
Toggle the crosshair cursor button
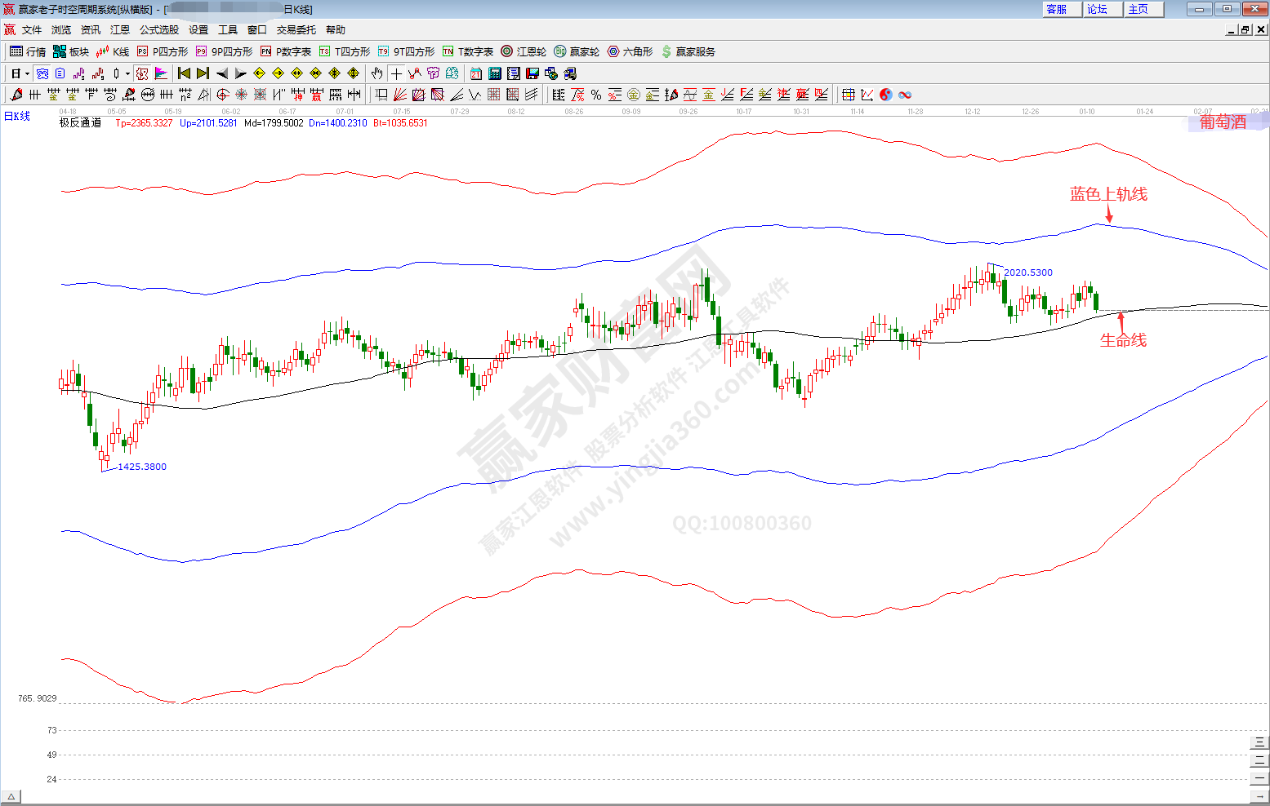coord(396,73)
